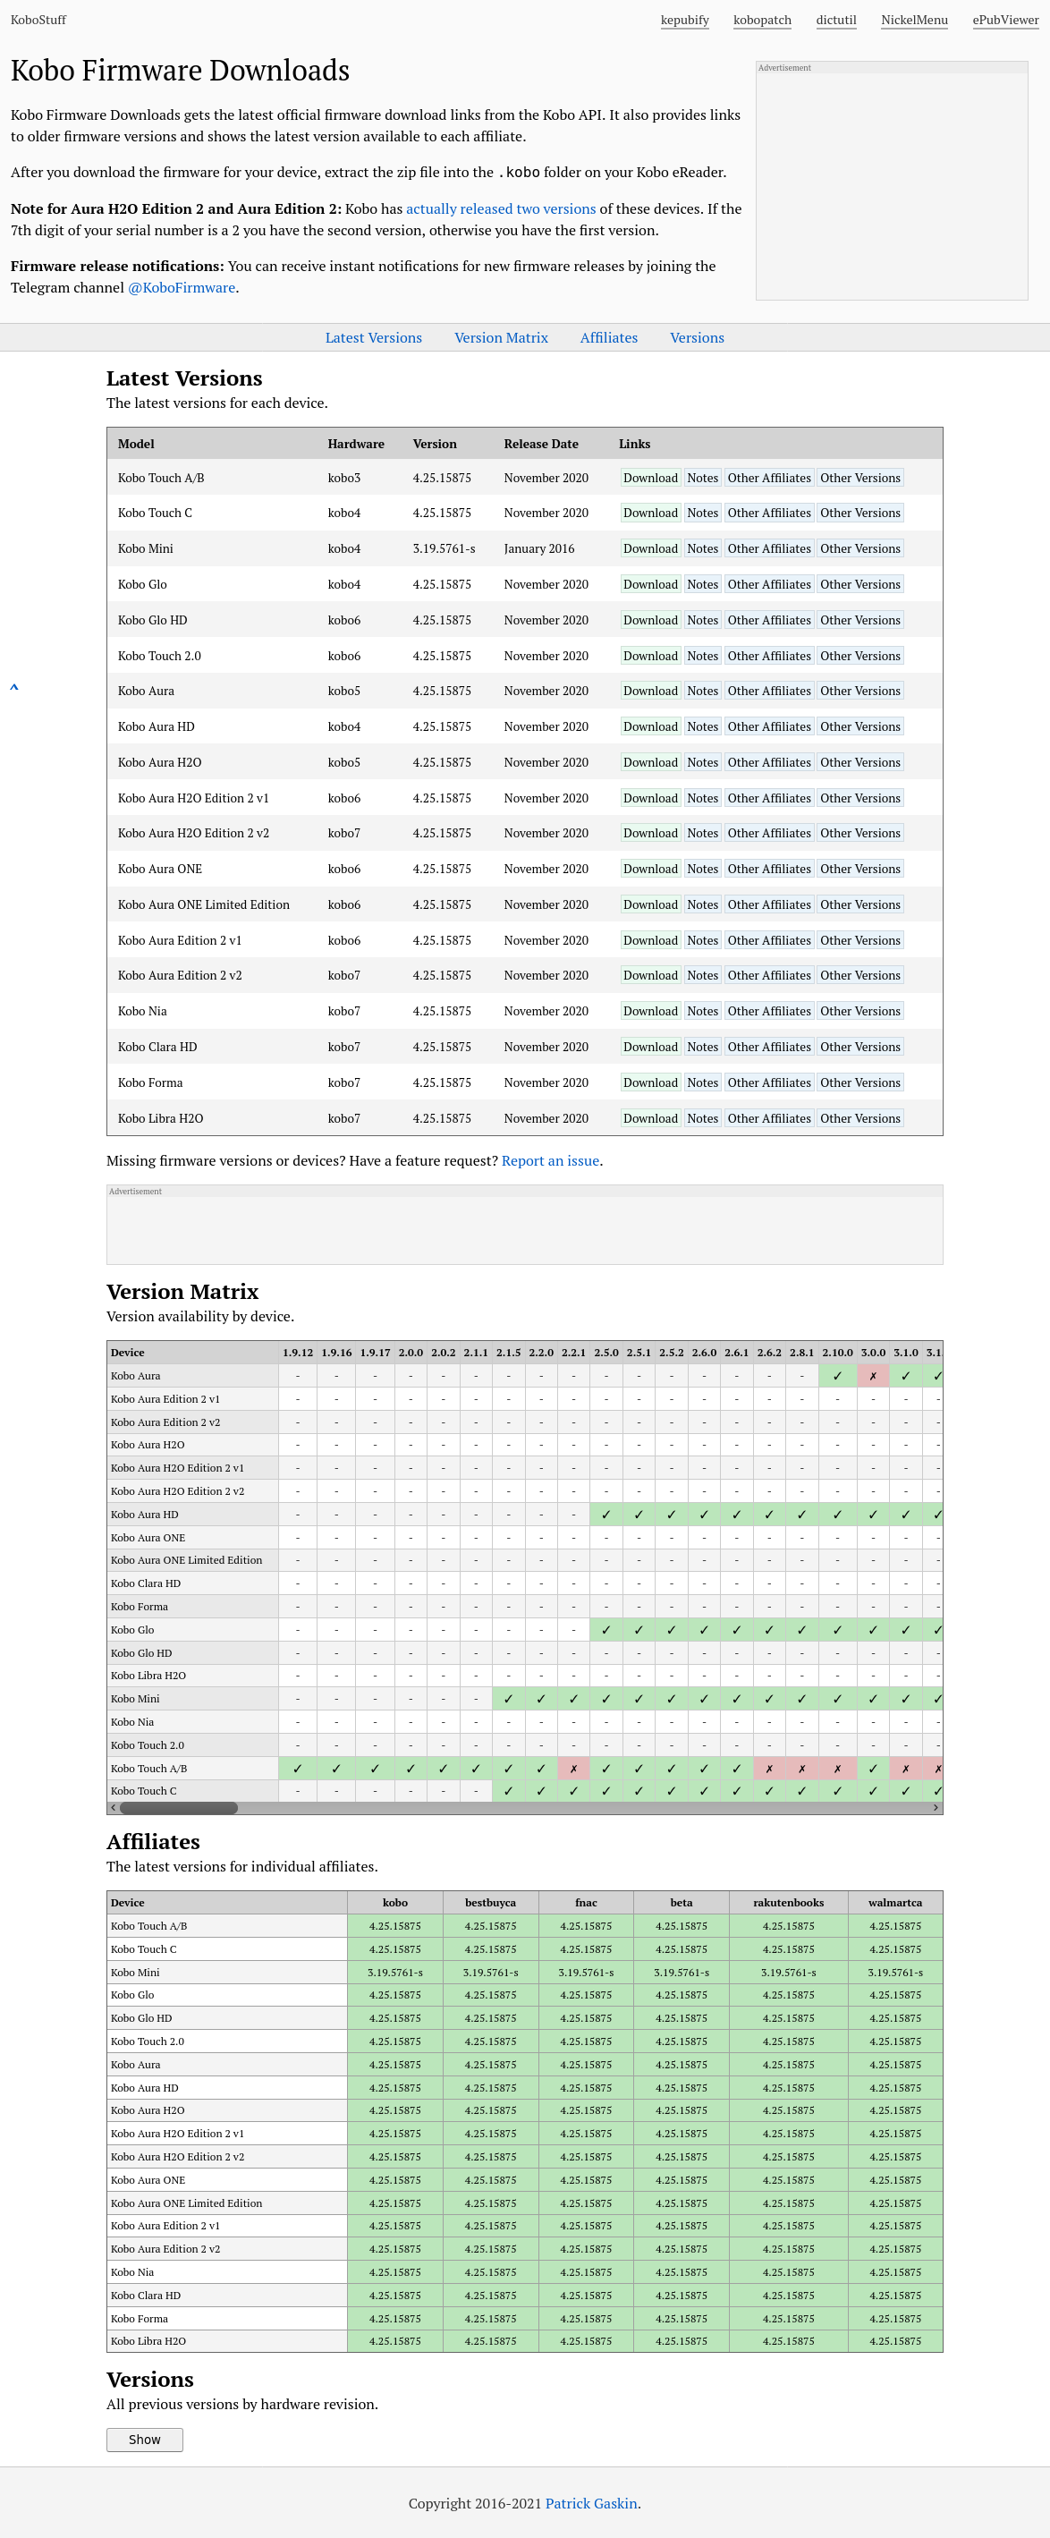
Task: Click the 2.10.0 column header in matrix
Action: click(x=837, y=1353)
